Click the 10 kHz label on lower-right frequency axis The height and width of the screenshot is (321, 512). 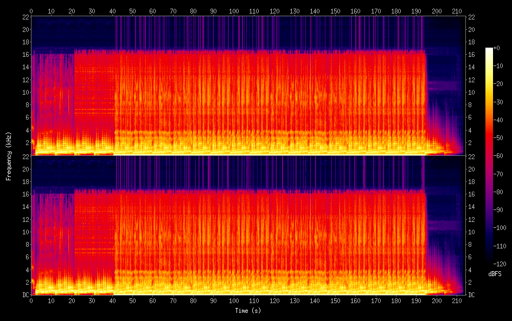coord(471,232)
